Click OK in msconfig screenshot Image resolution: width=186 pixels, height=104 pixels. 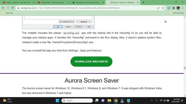point(58,27)
